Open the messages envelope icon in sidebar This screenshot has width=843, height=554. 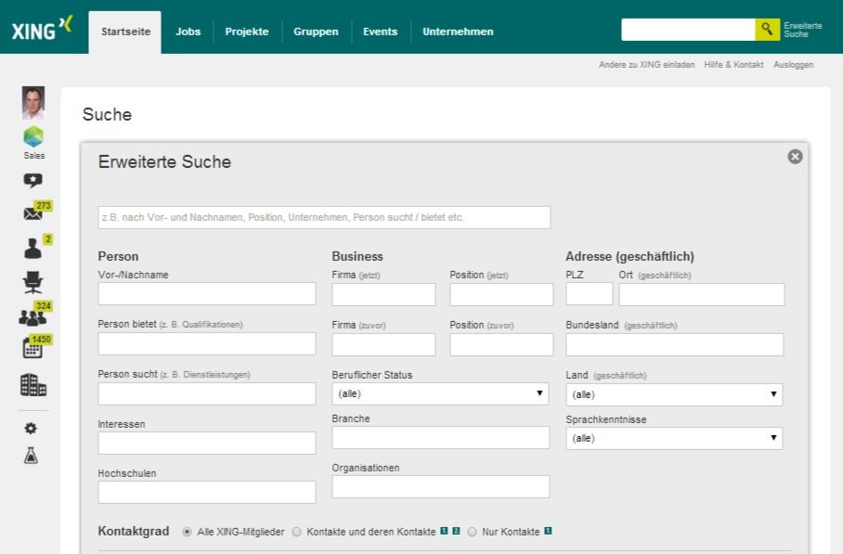[x=32, y=213]
